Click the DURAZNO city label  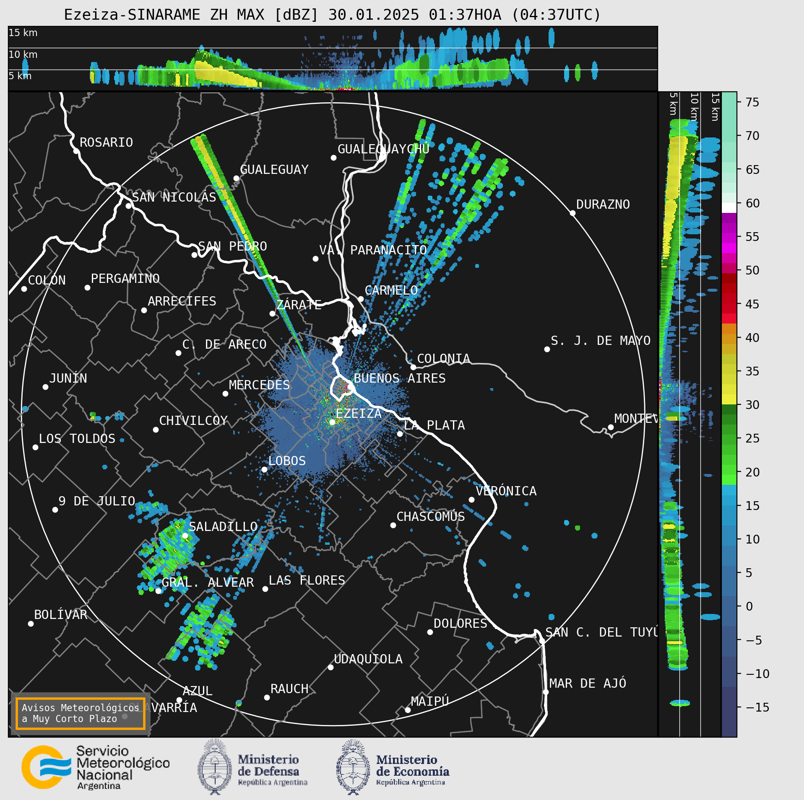[x=603, y=205]
